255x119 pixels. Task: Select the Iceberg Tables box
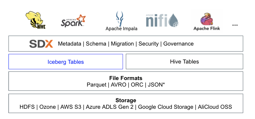coord(66,62)
